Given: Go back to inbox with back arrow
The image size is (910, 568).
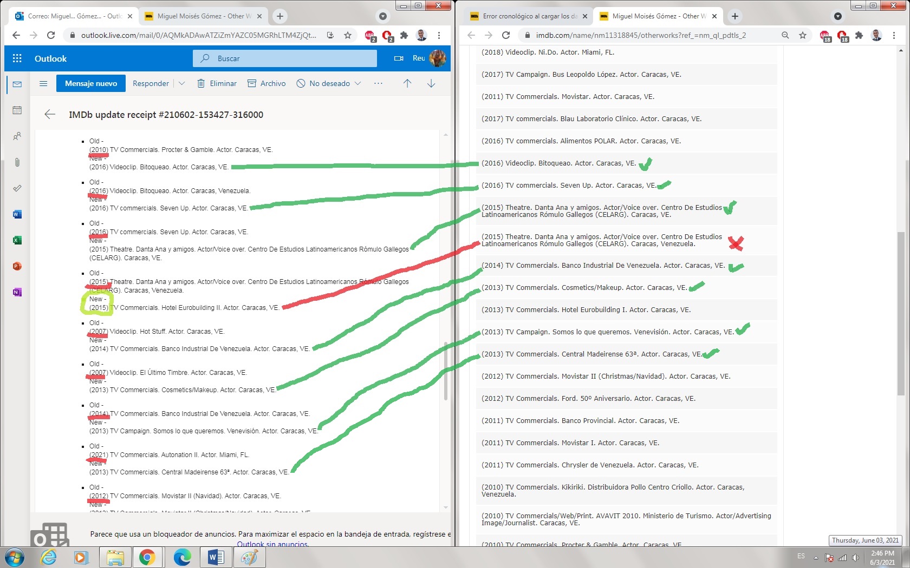Looking at the screenshot, I should point(50,114).
